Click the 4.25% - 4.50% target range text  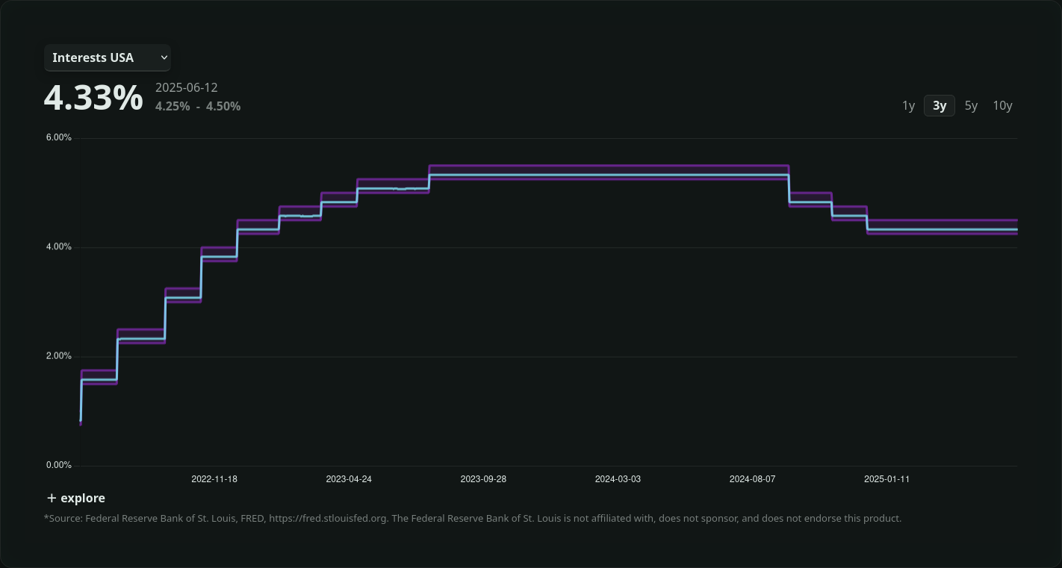pos(198,106)
